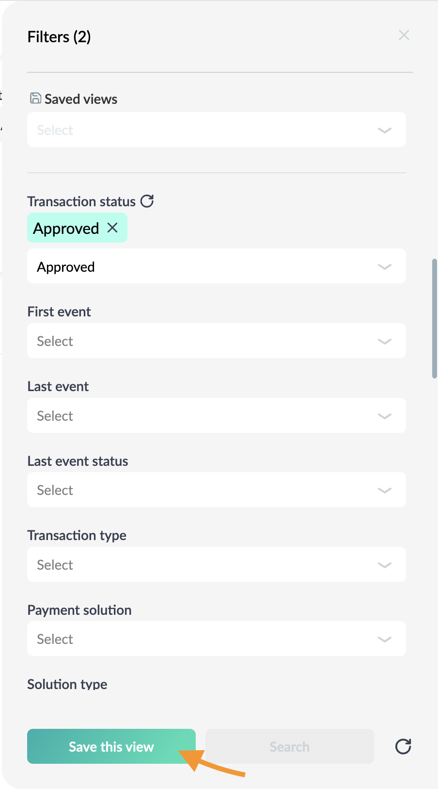Screen dimensions: 438x789
Task: Reset Transaction status with the refresh icon
Action: coord(147,201)
